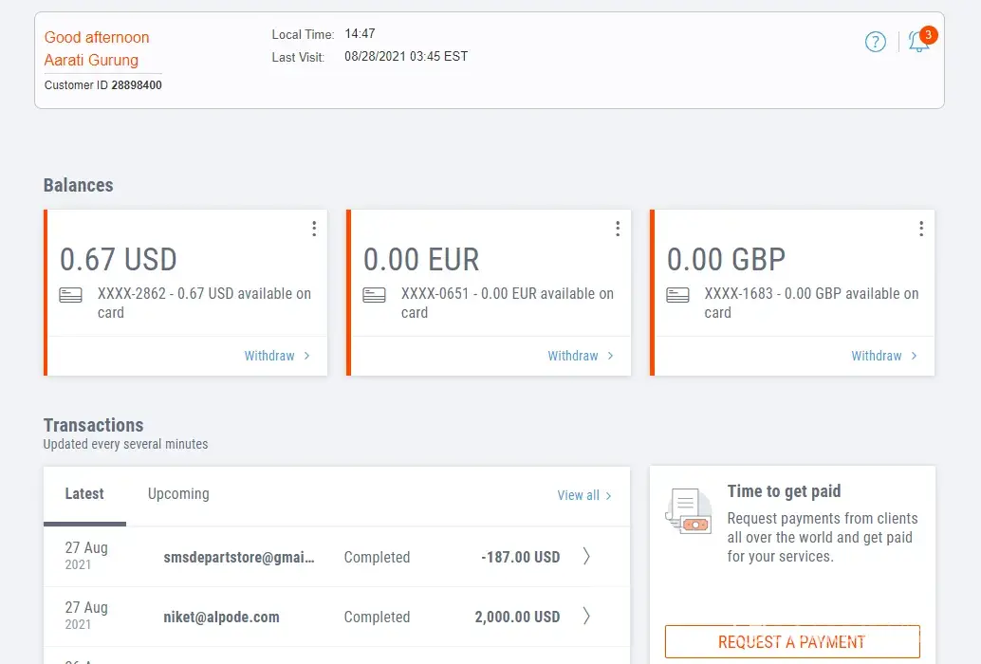Image resolution: width=981 pixels, height=664 pixels.
Task: Open the three-dot menu on GBP balance card
Action: (x=921, y=229)
